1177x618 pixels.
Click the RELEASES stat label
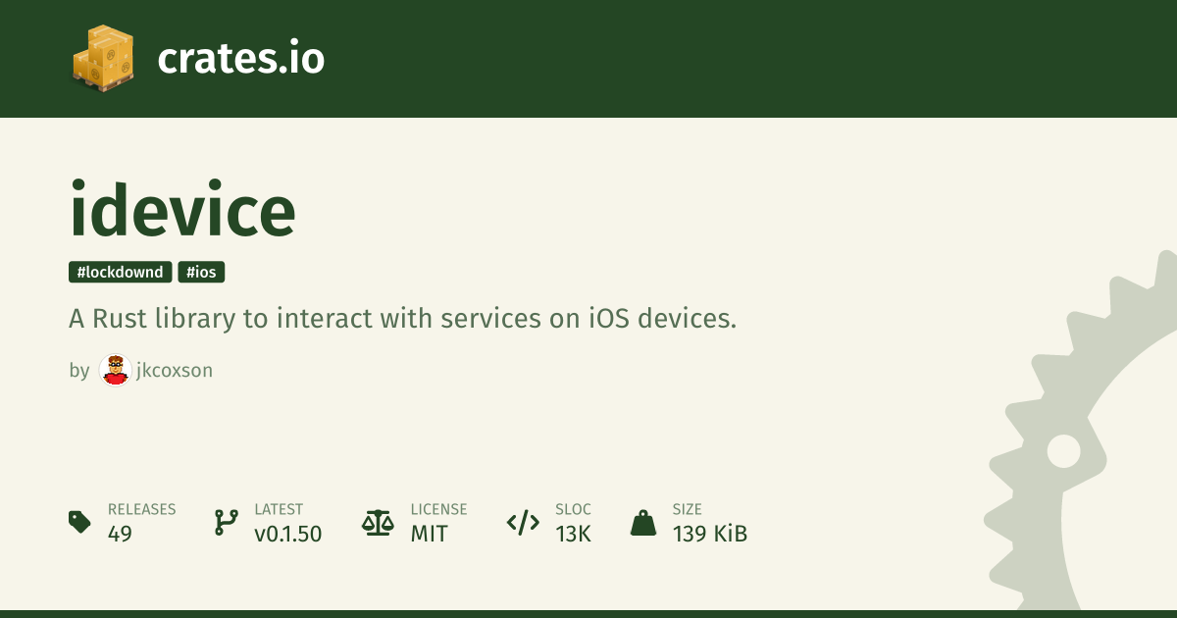(x=141, y=509)
